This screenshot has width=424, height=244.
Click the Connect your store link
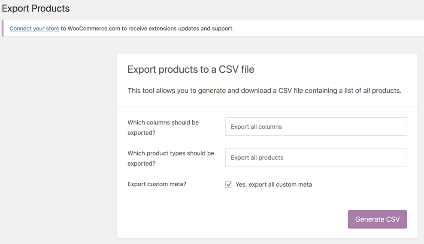(x=34, y=29)
